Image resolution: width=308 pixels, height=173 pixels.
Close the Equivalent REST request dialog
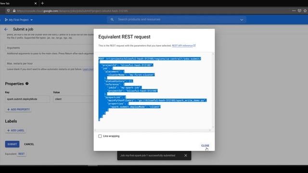coord(205,146)
